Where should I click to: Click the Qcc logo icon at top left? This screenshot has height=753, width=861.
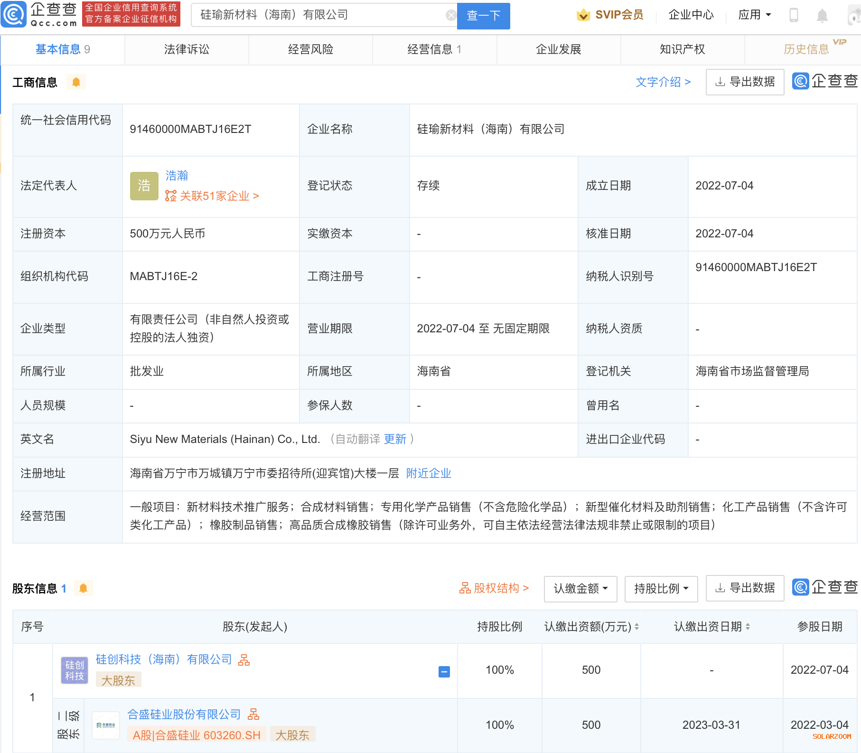coord(14,15)
